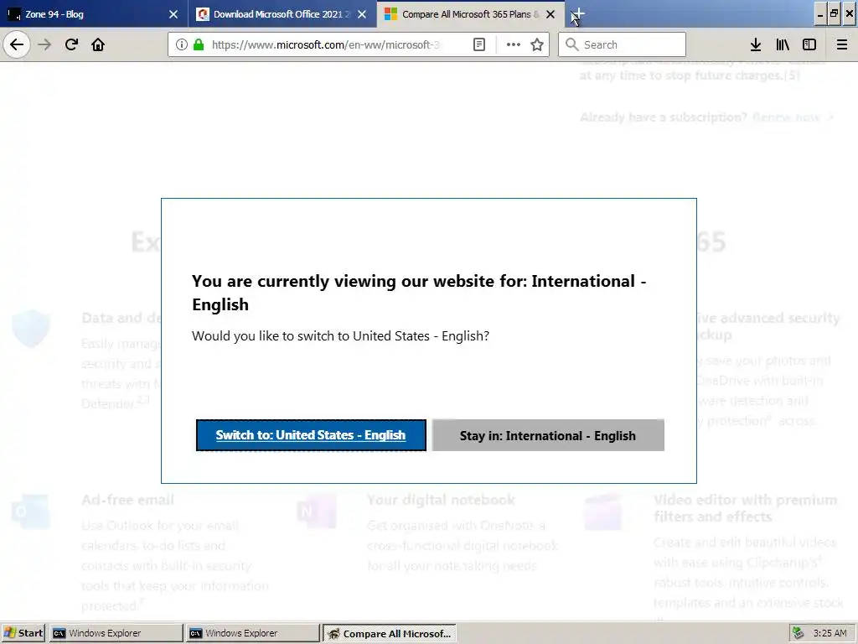Bookmark this page with the star
Screen dimensions: 858x644
click(x=537, y=44)
